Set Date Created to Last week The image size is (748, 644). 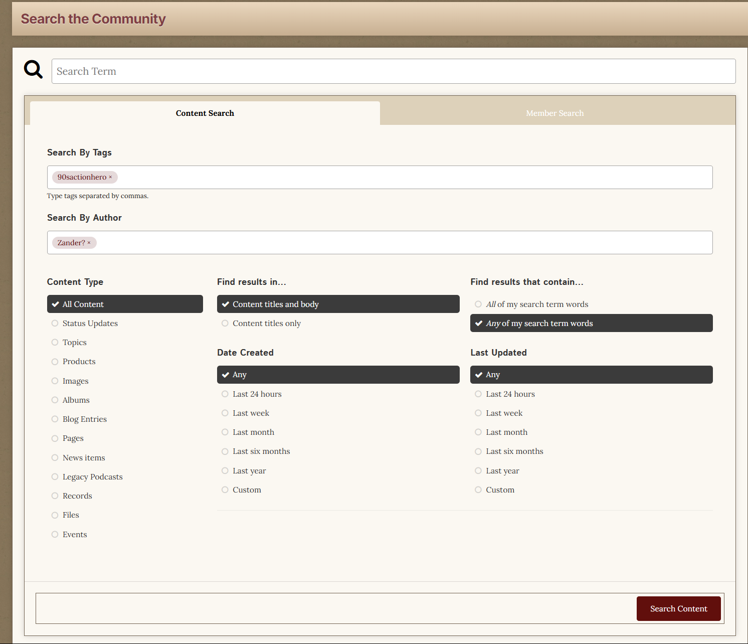tap(251, 413)
